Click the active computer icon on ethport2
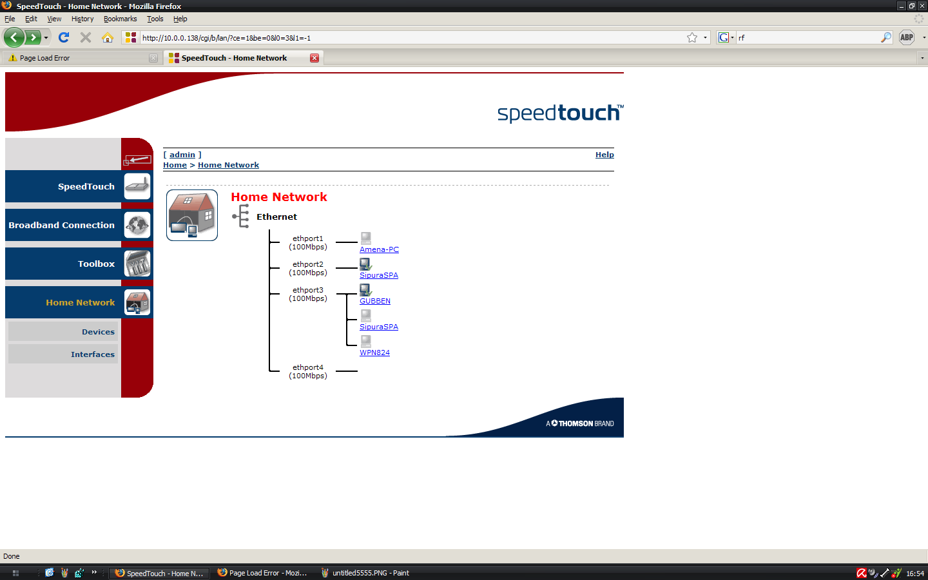The image size is (928, 580). (x=365, y=264)
